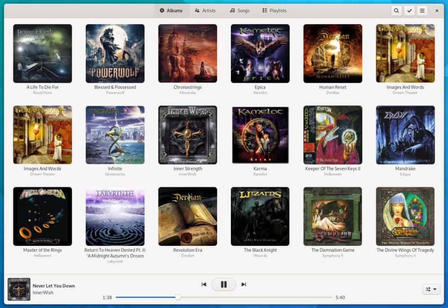Click the playback progress slider knob
The image size is (448, 308).
pos(178,297)
